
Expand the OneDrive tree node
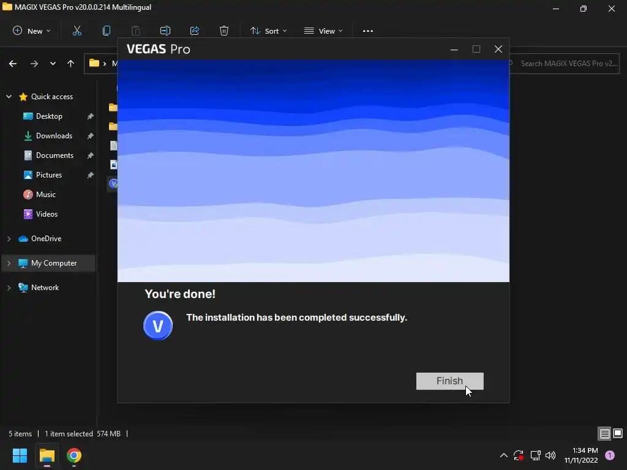point(9,239)
